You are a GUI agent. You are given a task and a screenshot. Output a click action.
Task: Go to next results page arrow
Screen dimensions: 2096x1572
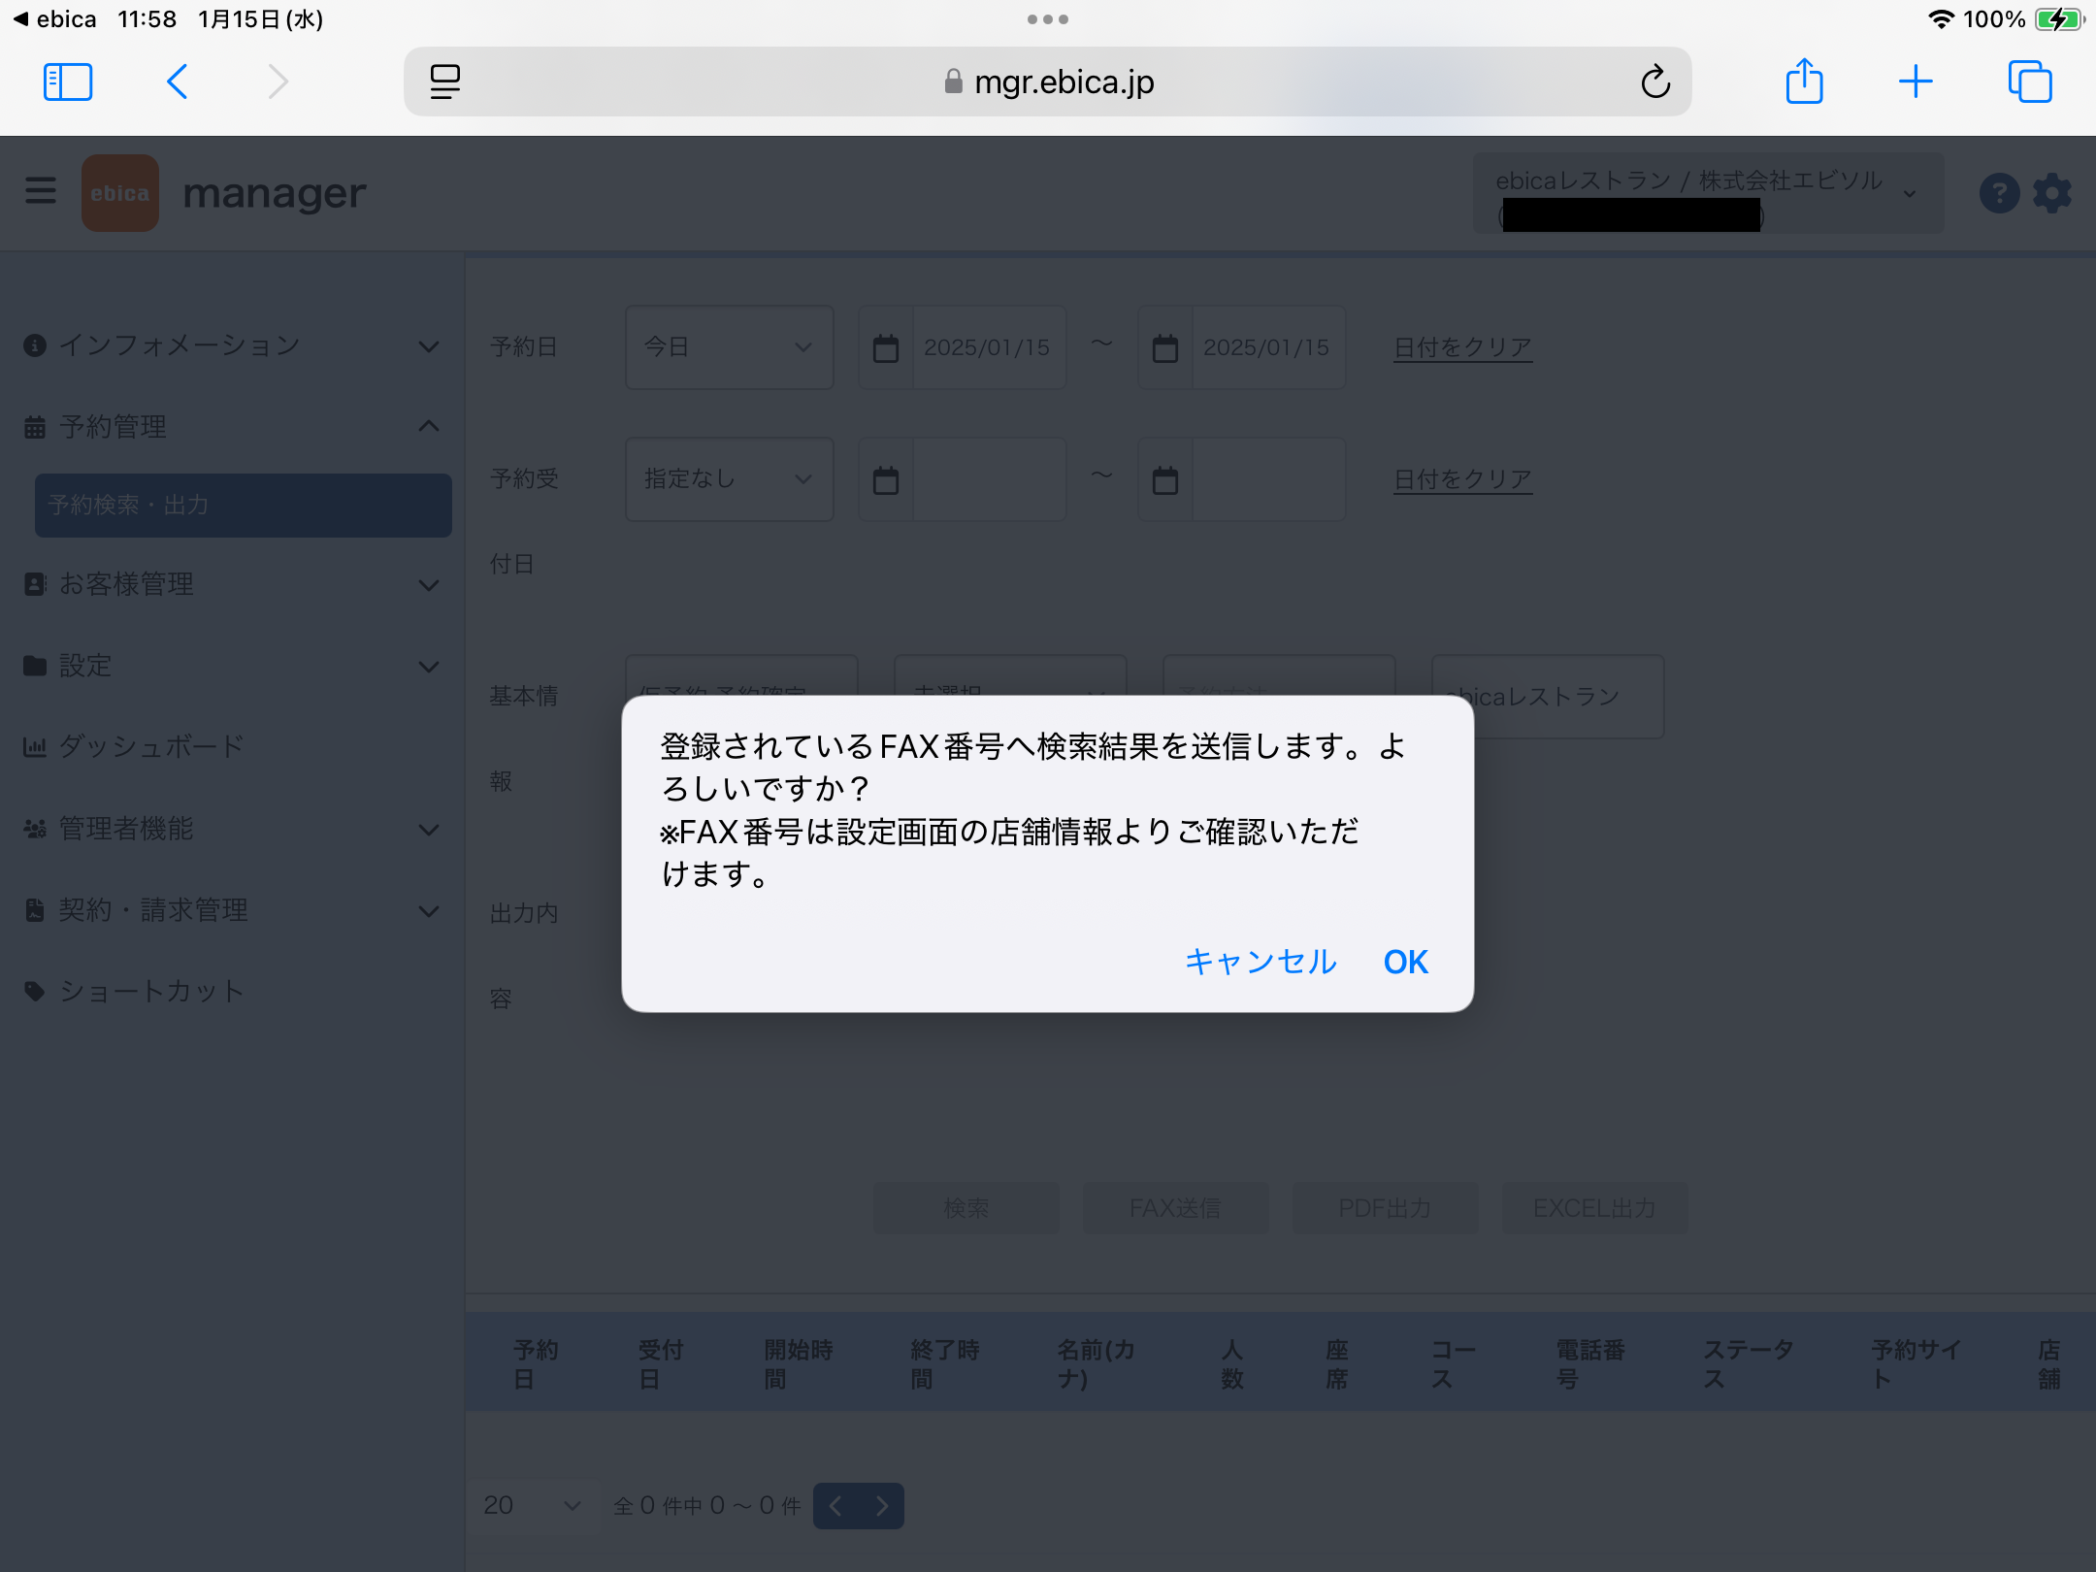click(881, 1506)
